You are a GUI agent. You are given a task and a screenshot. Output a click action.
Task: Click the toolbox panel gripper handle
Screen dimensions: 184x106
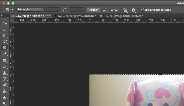coord(5,18)
